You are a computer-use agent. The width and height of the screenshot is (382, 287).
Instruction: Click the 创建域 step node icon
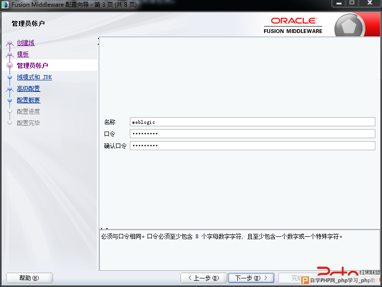point(10,43)
